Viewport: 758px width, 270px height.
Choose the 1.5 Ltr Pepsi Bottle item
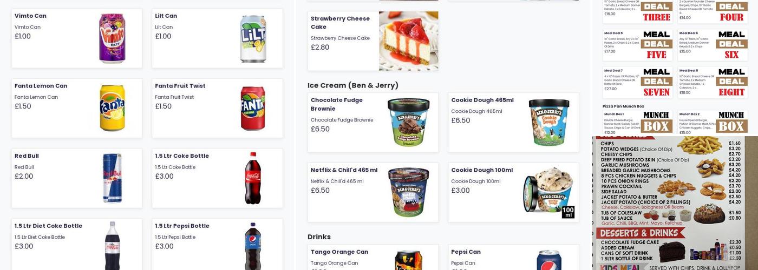[x=217, y=244]
